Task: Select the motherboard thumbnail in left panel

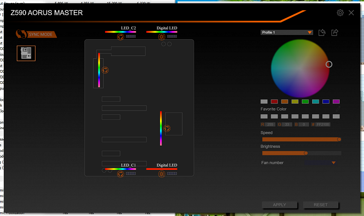Action: pyautogui.click(x=26, y=53)
